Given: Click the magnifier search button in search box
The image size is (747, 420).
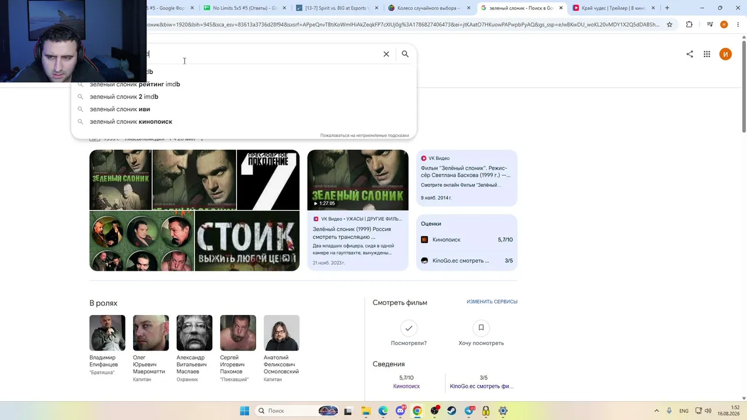Looking at the screenshot, I should (x=405, y=54).
